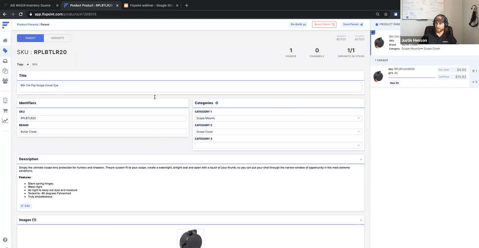
Task: Click the variant RPLBTLR20050 thumbnail
Action: [x=378, y=76]
